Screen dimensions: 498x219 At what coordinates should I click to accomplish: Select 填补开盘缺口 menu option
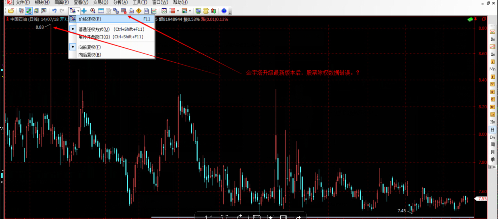point(94,37)
